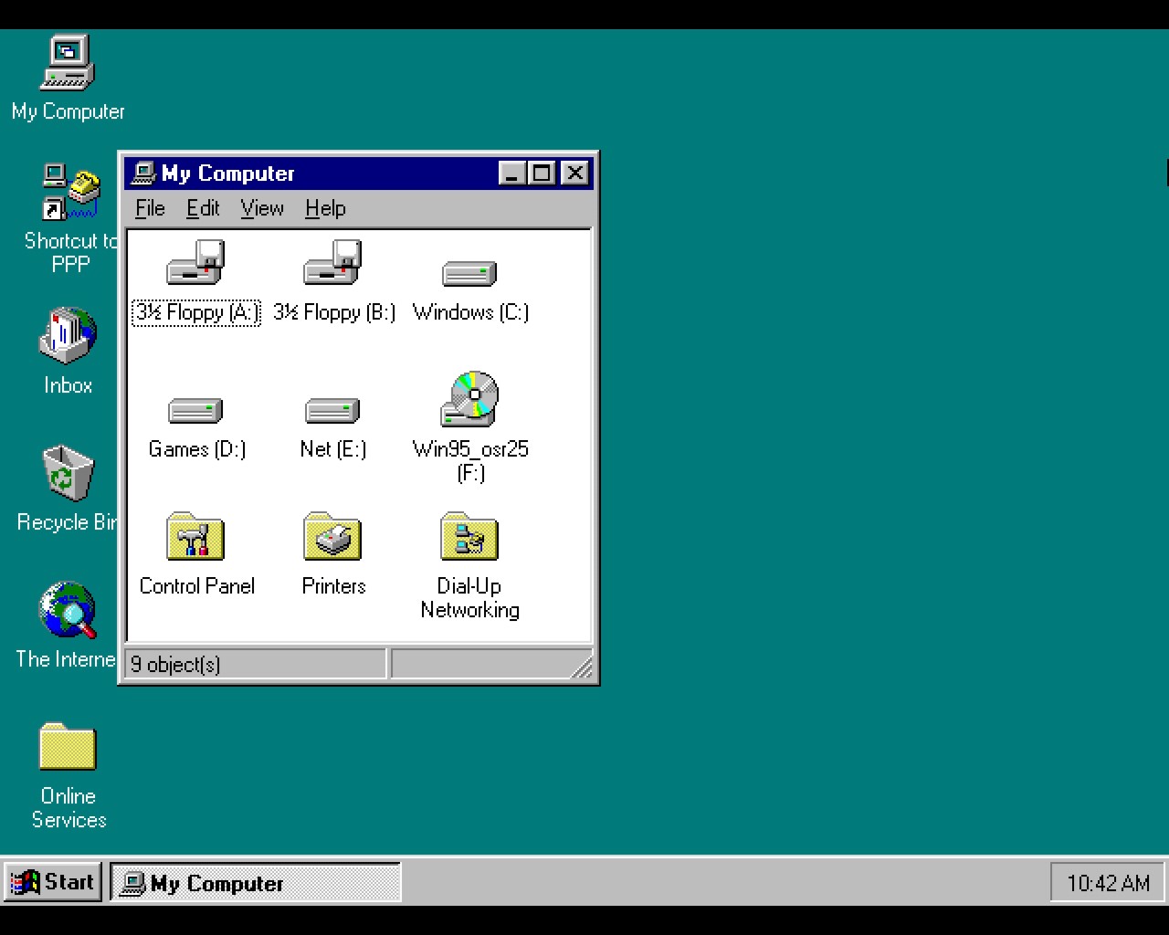Select the Windows (C:) drive icon
This screenshot has height=935, width=1169.
(469, 273)
